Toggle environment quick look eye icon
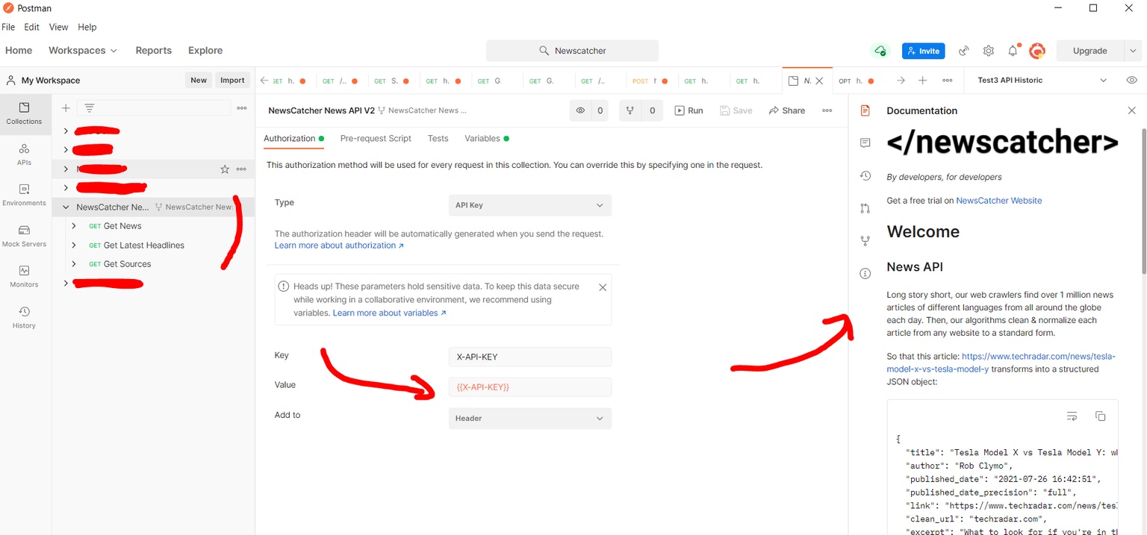 pyautogui.click(x=1131, y=81)
